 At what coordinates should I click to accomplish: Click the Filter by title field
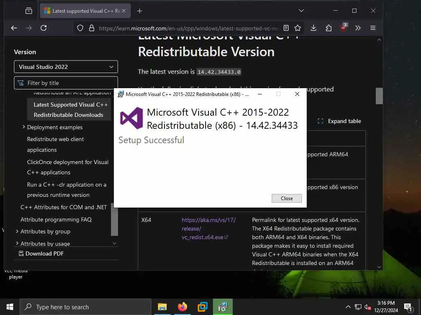click(66, 83)
